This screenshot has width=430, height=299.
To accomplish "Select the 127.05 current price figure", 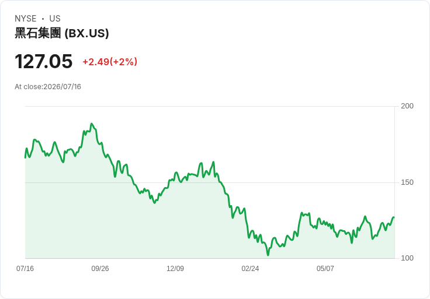I will 44,61.
